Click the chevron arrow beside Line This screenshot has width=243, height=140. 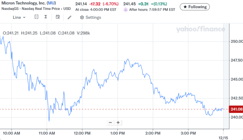tap(24, 17)
